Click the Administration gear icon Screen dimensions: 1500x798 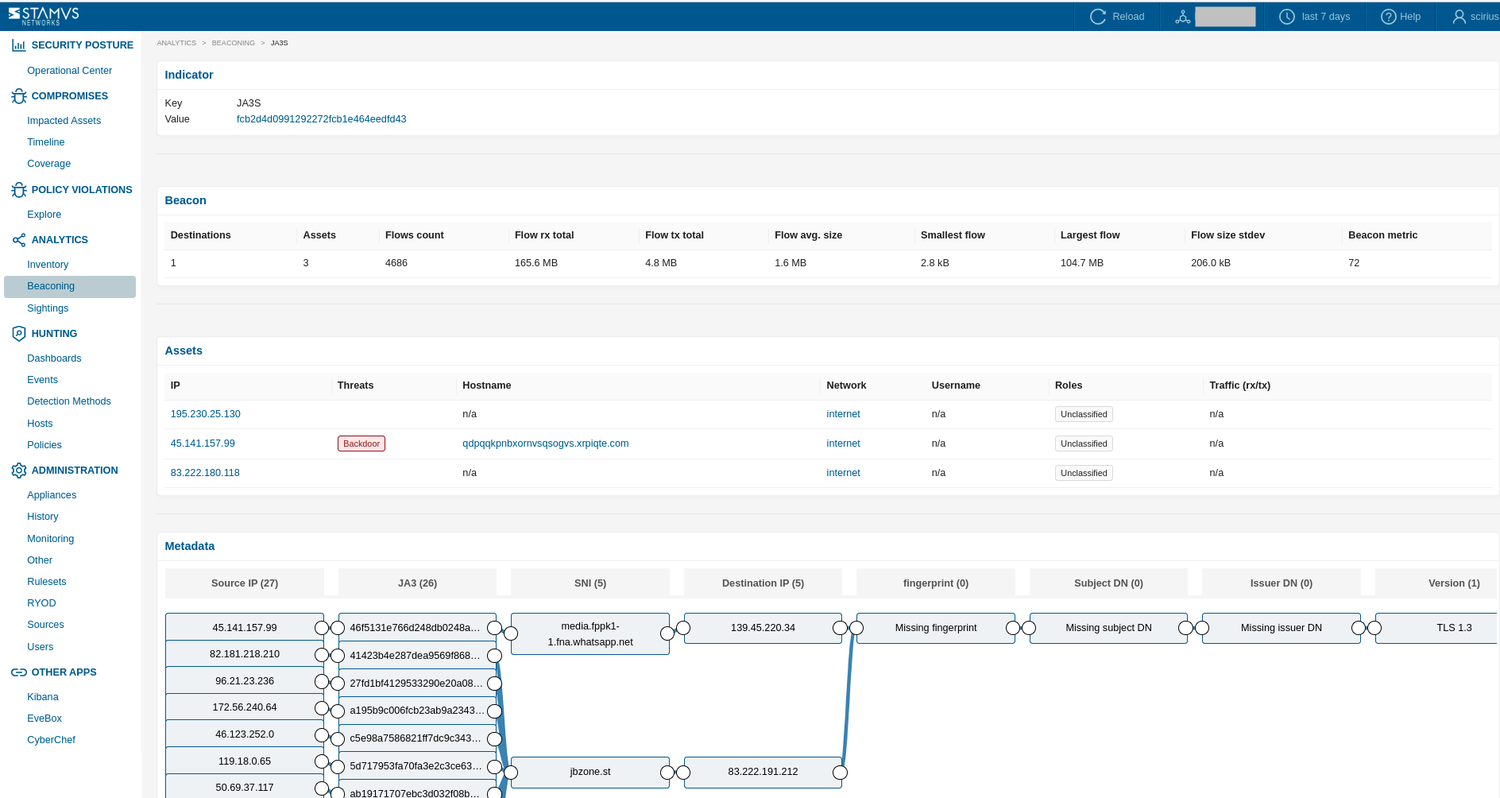19,471
